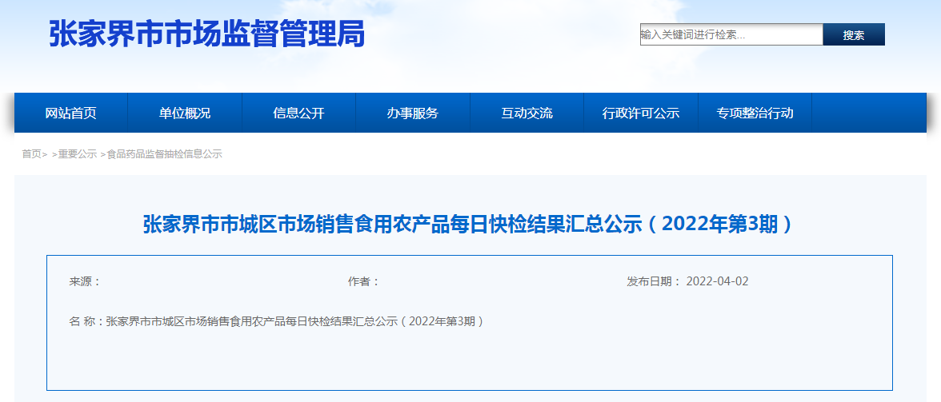
Task: Click the 重要公示 breadcrumb link
Action: tap(78, 154)
